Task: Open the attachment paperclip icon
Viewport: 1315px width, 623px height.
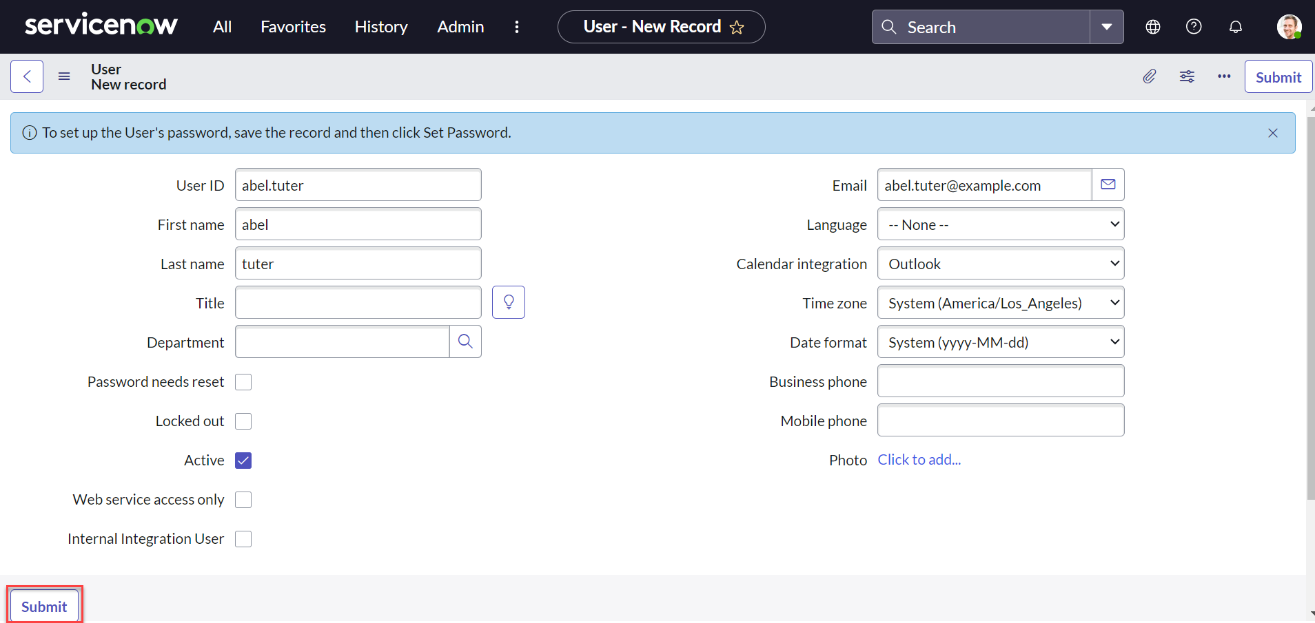Action: coord(1149,76)
